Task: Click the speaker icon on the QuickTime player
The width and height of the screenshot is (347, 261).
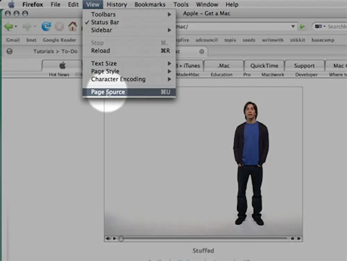Action: tap(108, 238)
